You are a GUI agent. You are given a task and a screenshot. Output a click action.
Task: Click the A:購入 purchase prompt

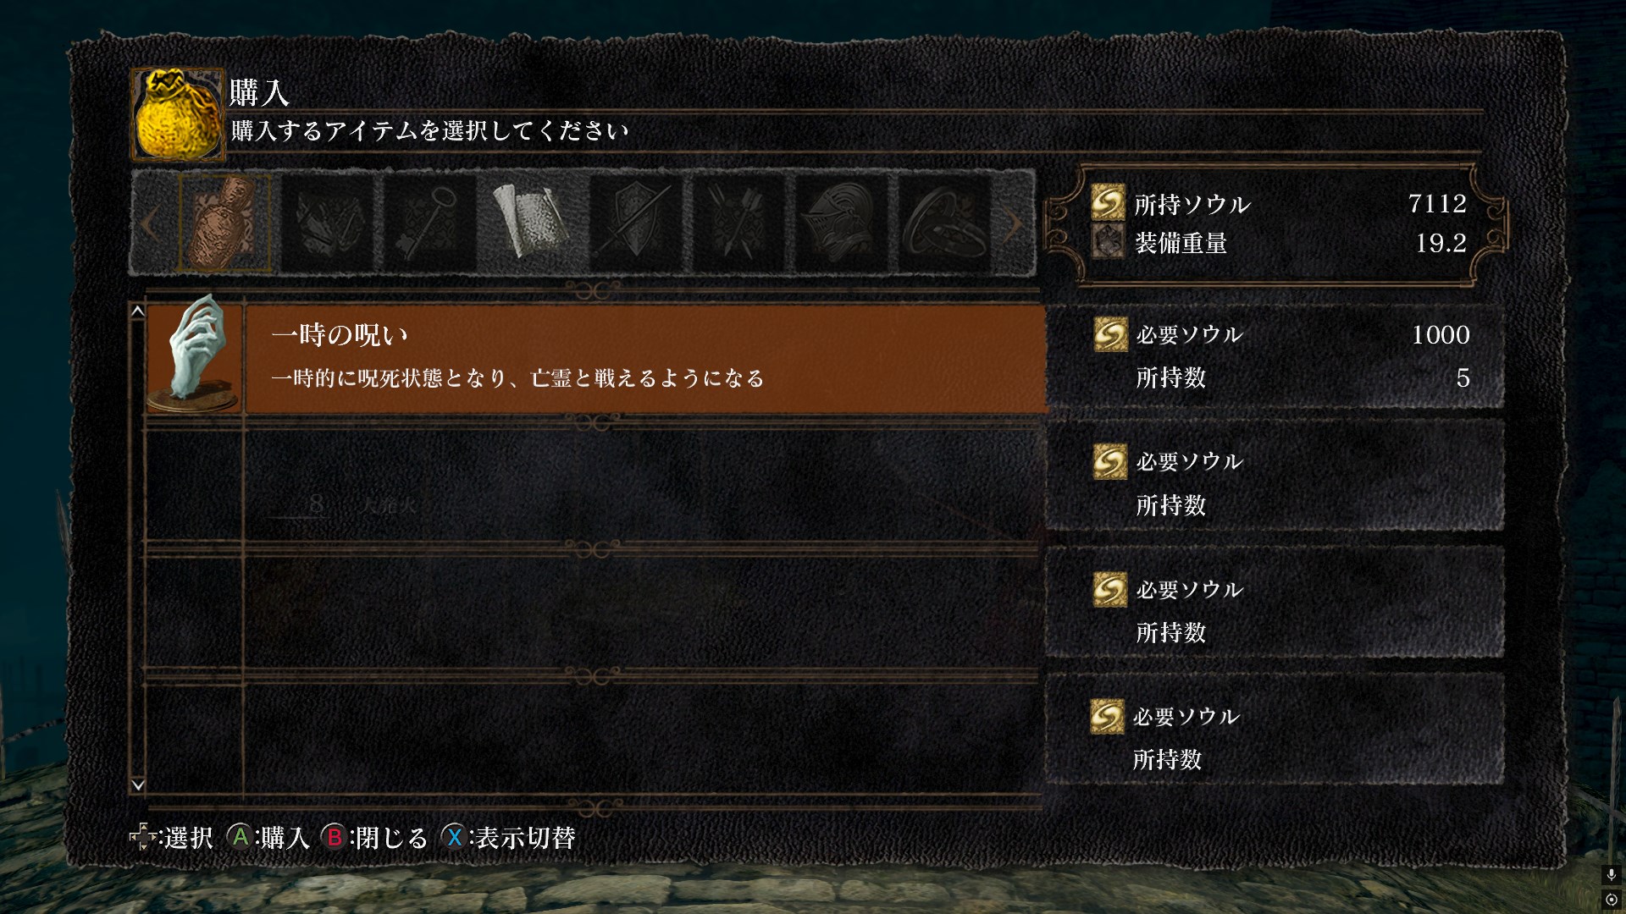point(269,838)
